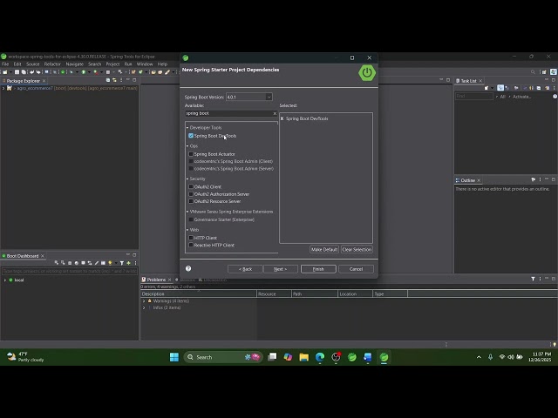Expand agro_ecommerce7 project in Package Explorer
The image size is (558, 418).
click(3, 88)
